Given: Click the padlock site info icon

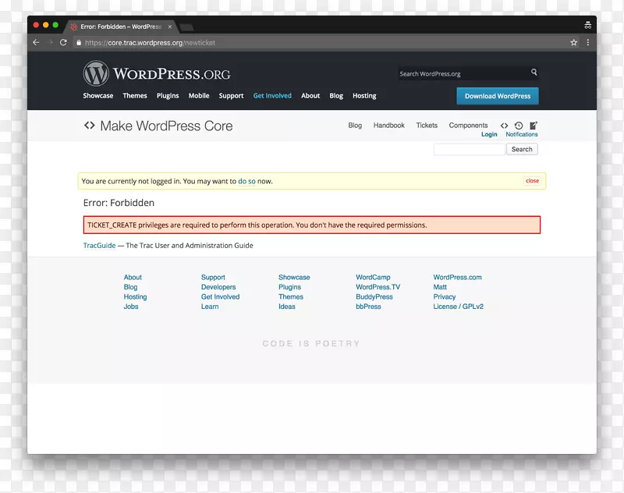Looking at the screenshot, I should click(79, 43).
